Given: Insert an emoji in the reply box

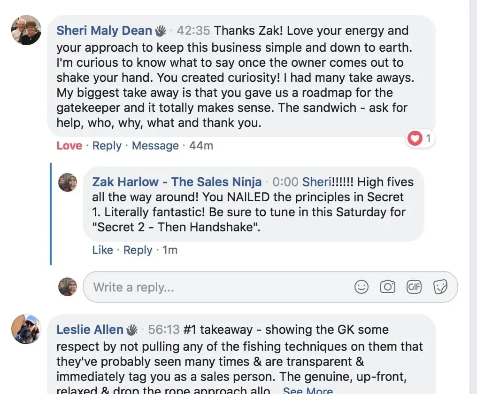Looking at the screenshot, I should pos(362,287).
